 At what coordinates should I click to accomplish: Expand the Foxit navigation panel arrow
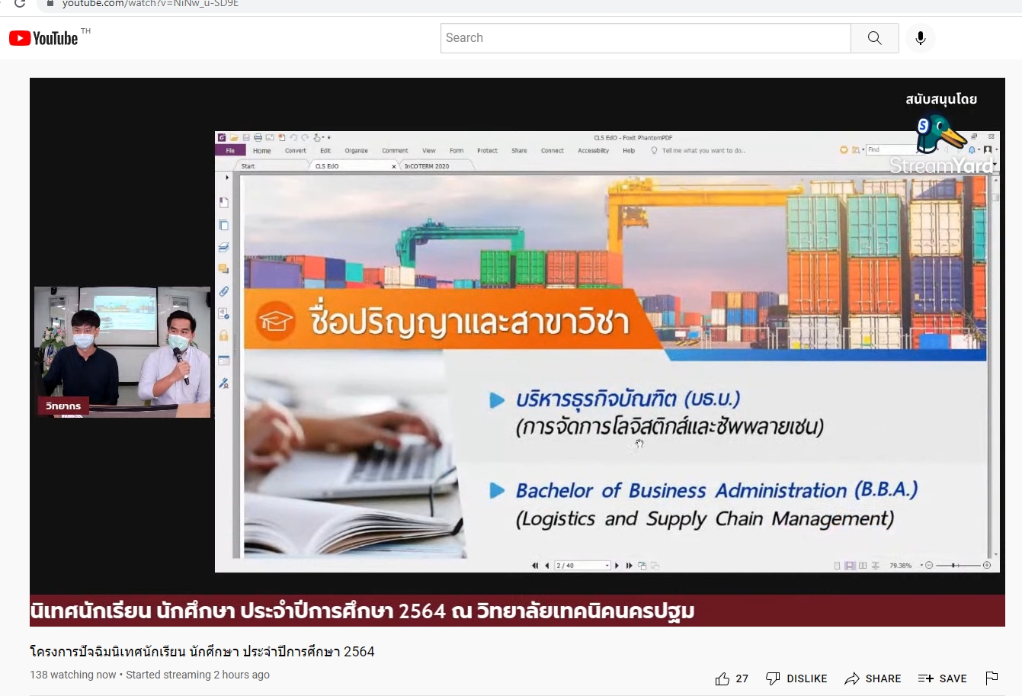(227, 178)
